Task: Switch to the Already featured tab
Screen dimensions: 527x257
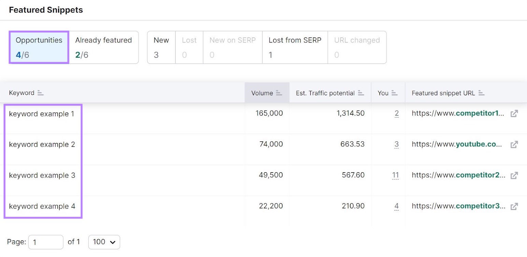Action: (104, 47)
